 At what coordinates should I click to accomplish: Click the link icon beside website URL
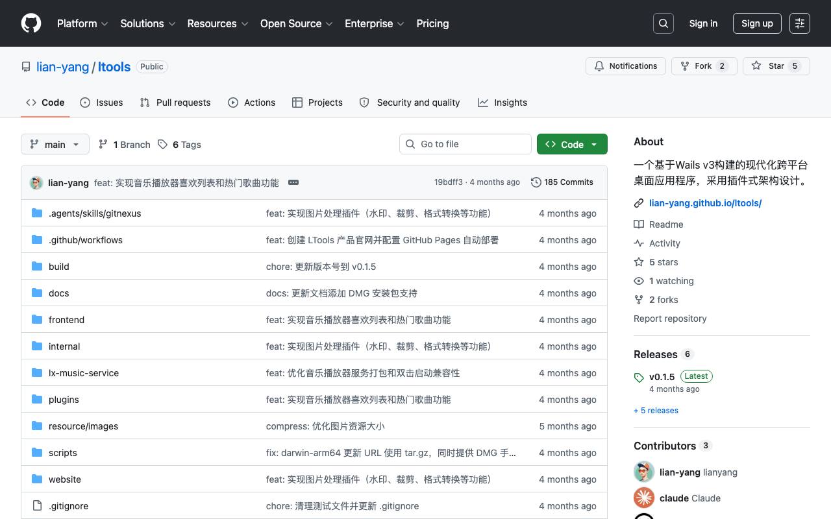point(639,203)
